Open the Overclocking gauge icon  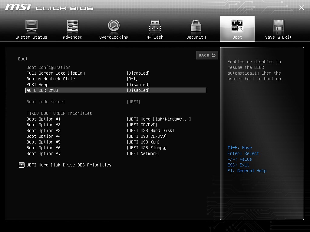point(114,25)
